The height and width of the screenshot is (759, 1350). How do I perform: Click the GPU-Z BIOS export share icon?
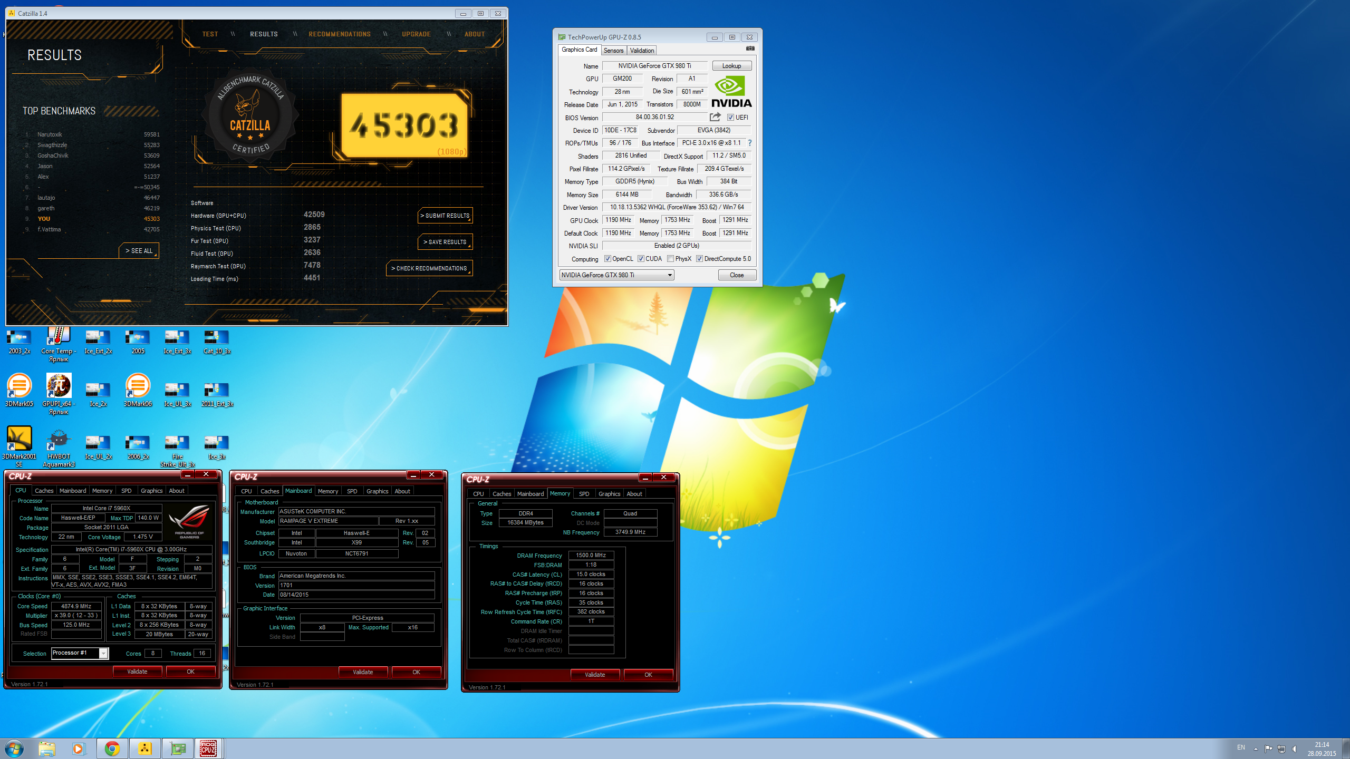[x=715, y=117]
